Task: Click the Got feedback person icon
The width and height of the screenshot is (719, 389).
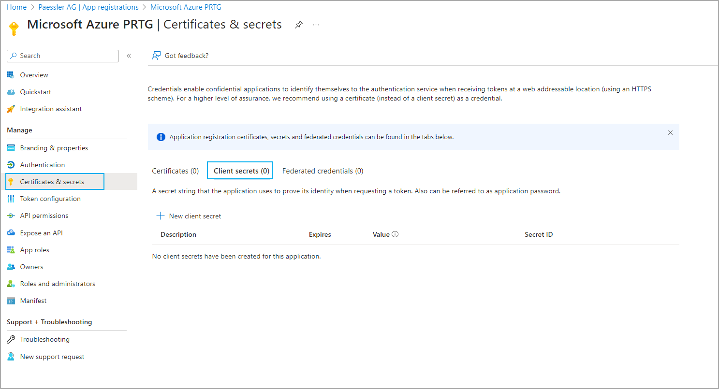Action: (x=156, y=56)
